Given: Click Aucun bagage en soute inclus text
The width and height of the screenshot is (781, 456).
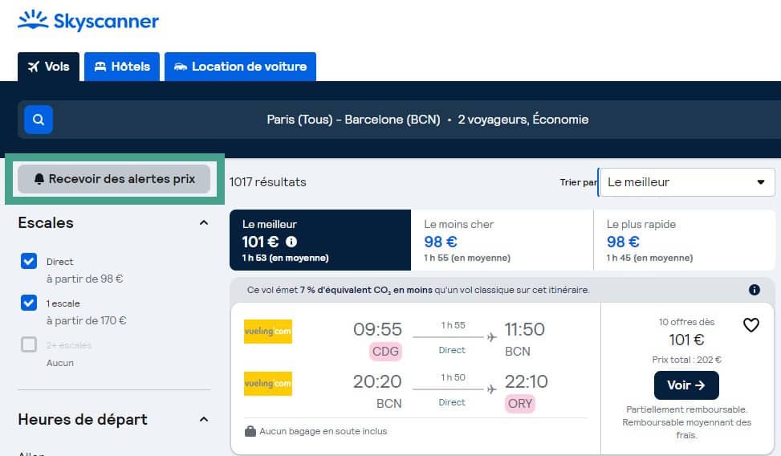Looking at the screenshot, I should pos(323,431).
